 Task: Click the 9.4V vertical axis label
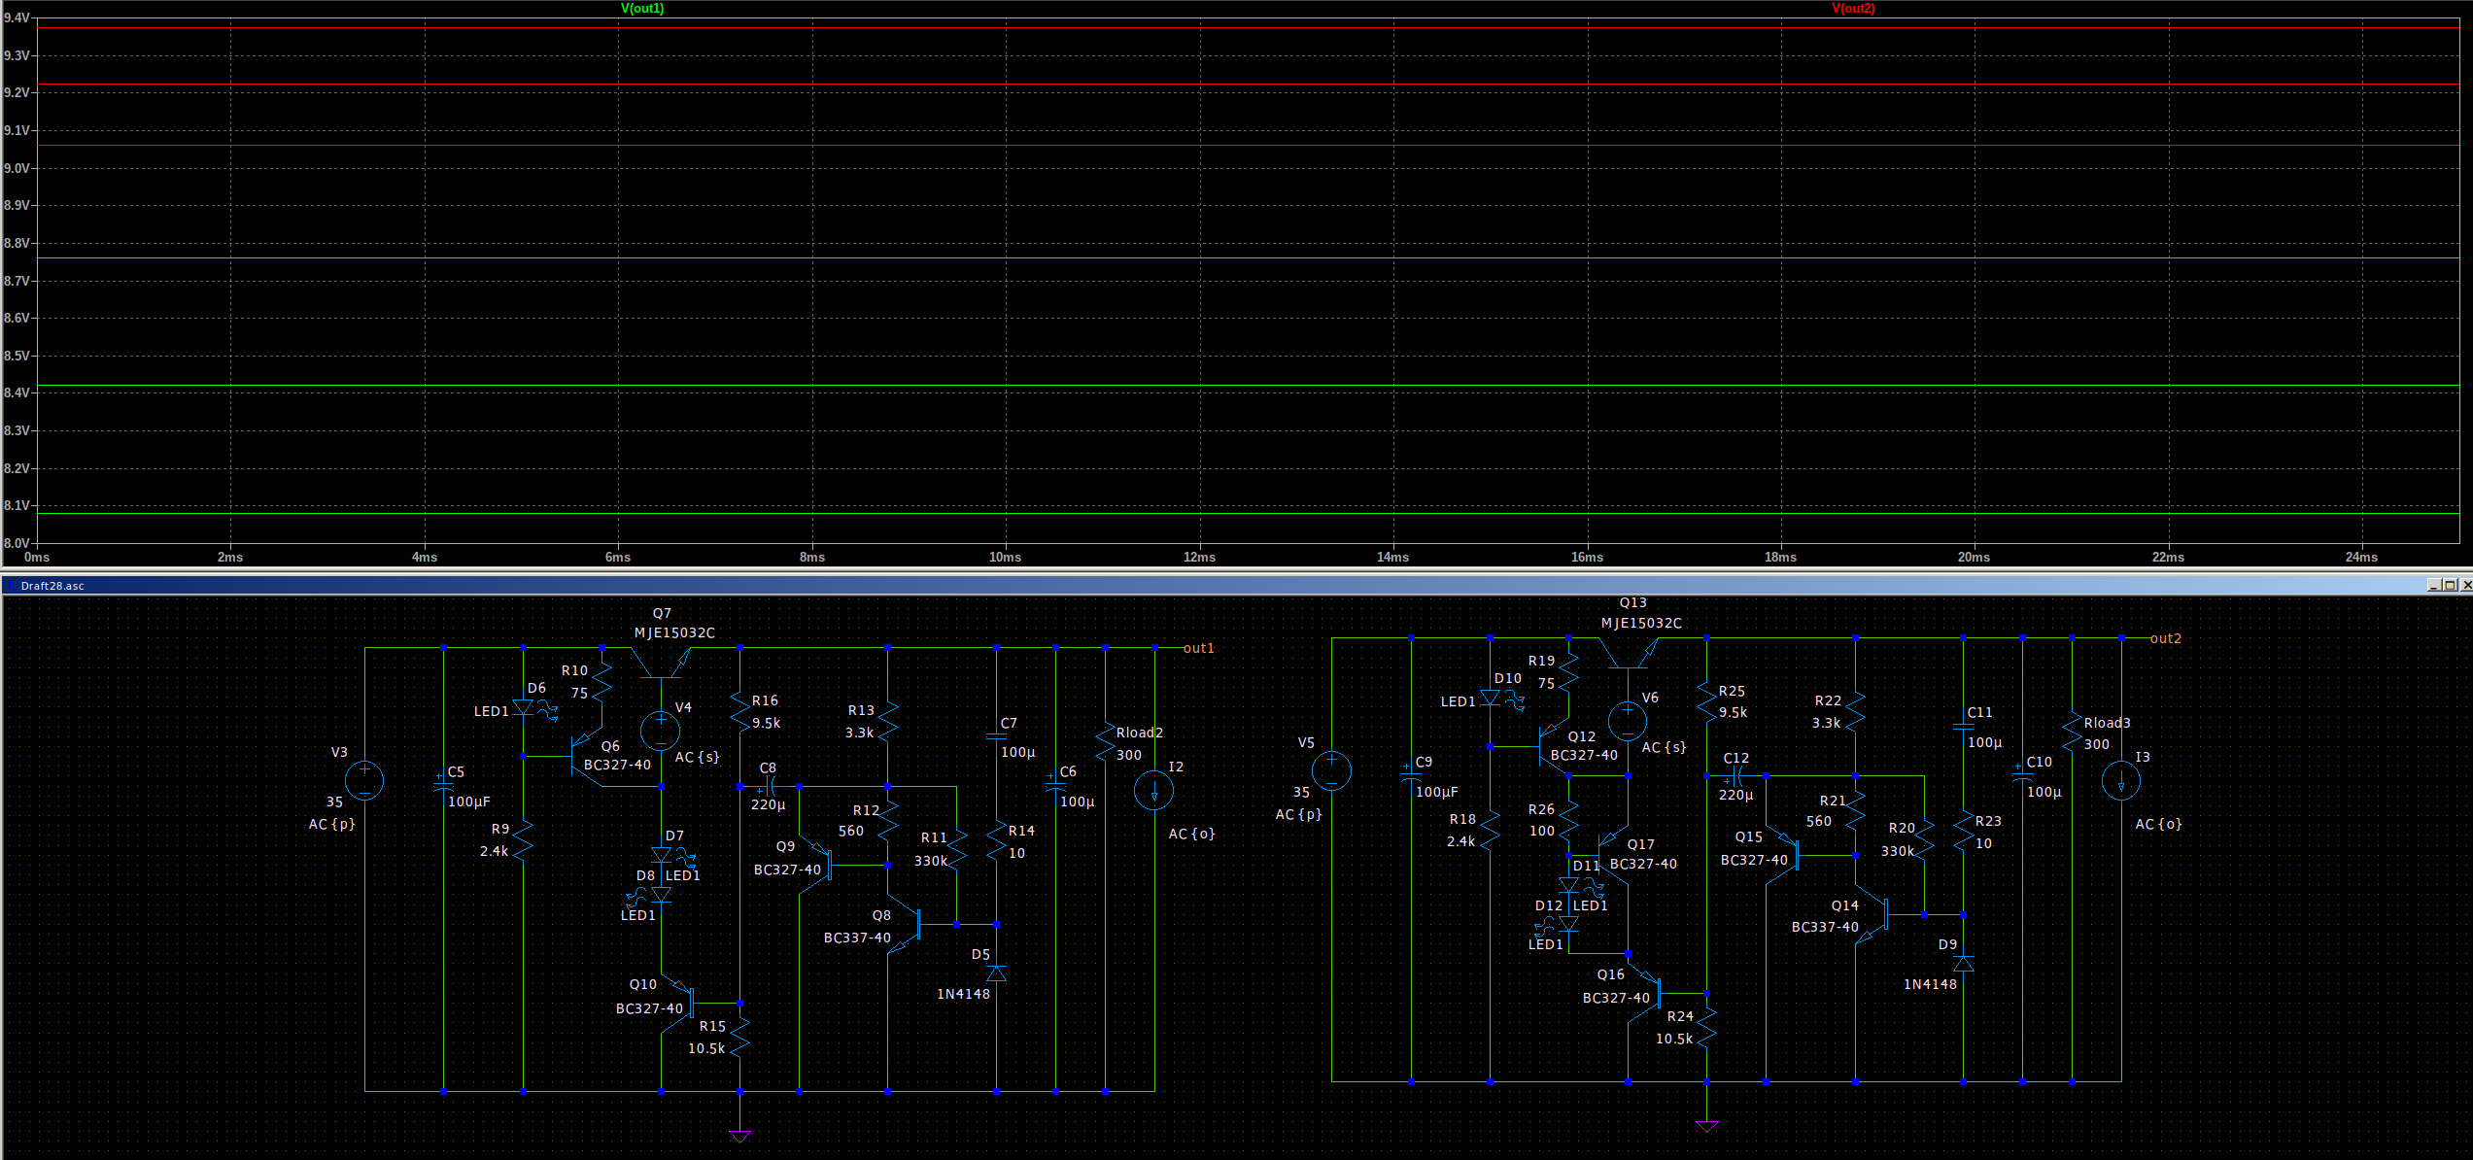coord(17,17)
